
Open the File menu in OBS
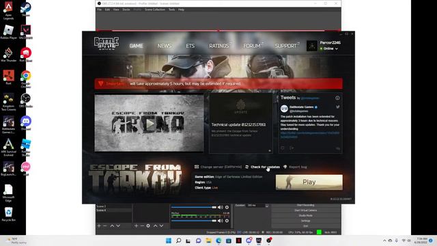click(100, 10)
